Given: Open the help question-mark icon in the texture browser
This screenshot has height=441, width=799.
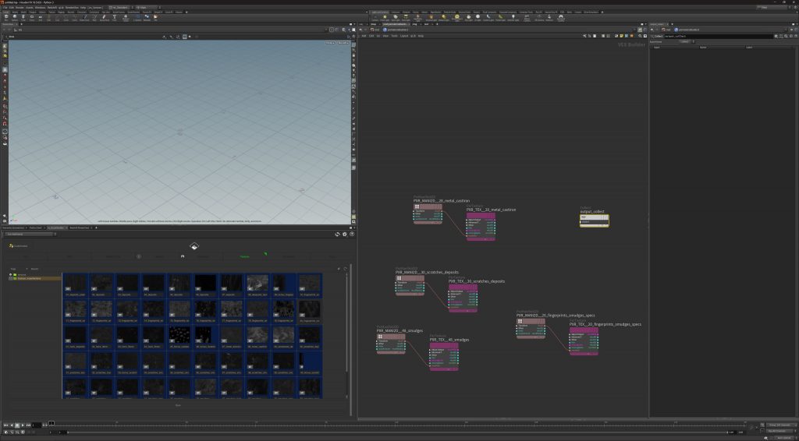Looking at the screenshot, I should (x=352, y=234).
